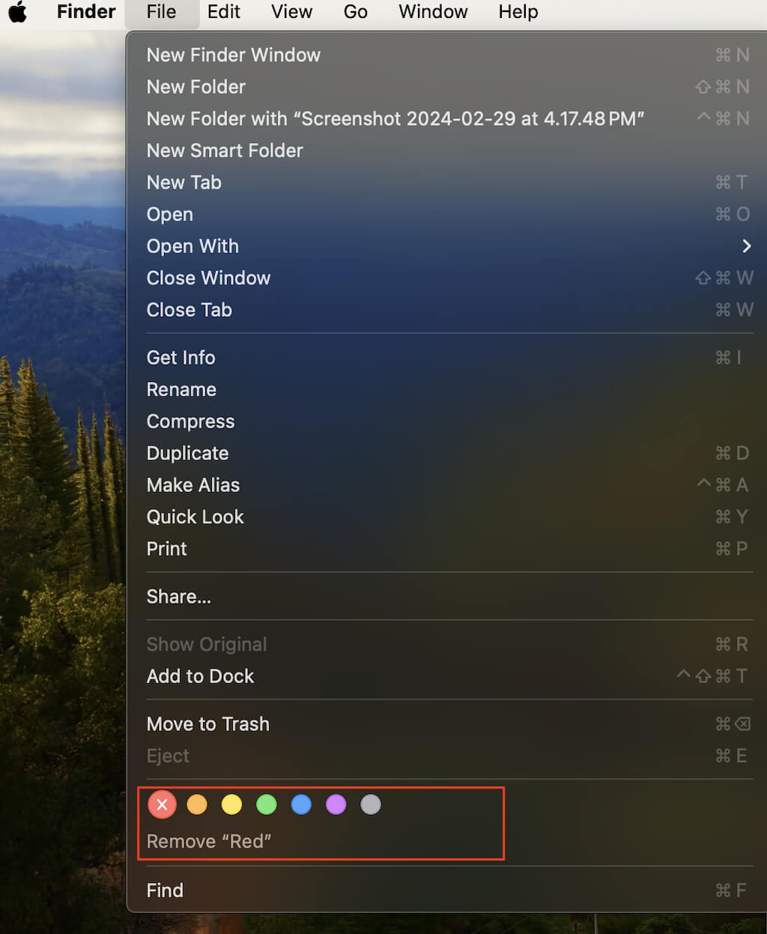Choose New Finder Window
The width and height of the screenshot is (767, 934).
(x=447, y=55)
